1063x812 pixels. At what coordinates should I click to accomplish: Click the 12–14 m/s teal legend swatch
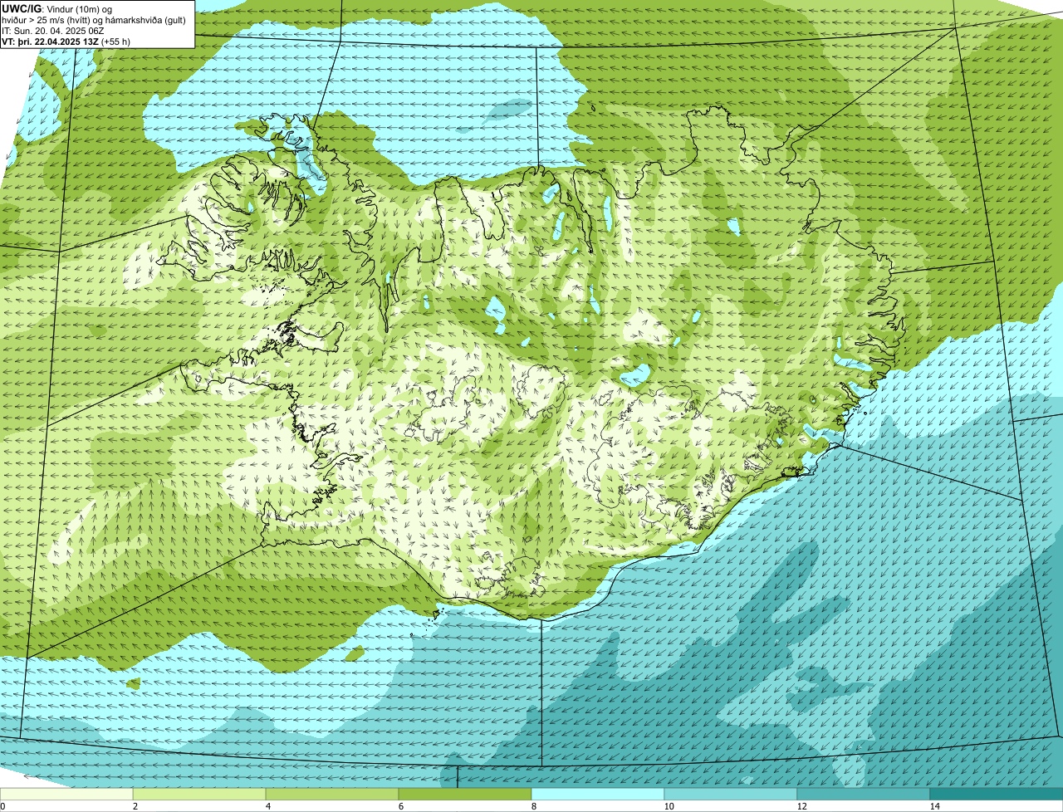click(x=864, y=794)
